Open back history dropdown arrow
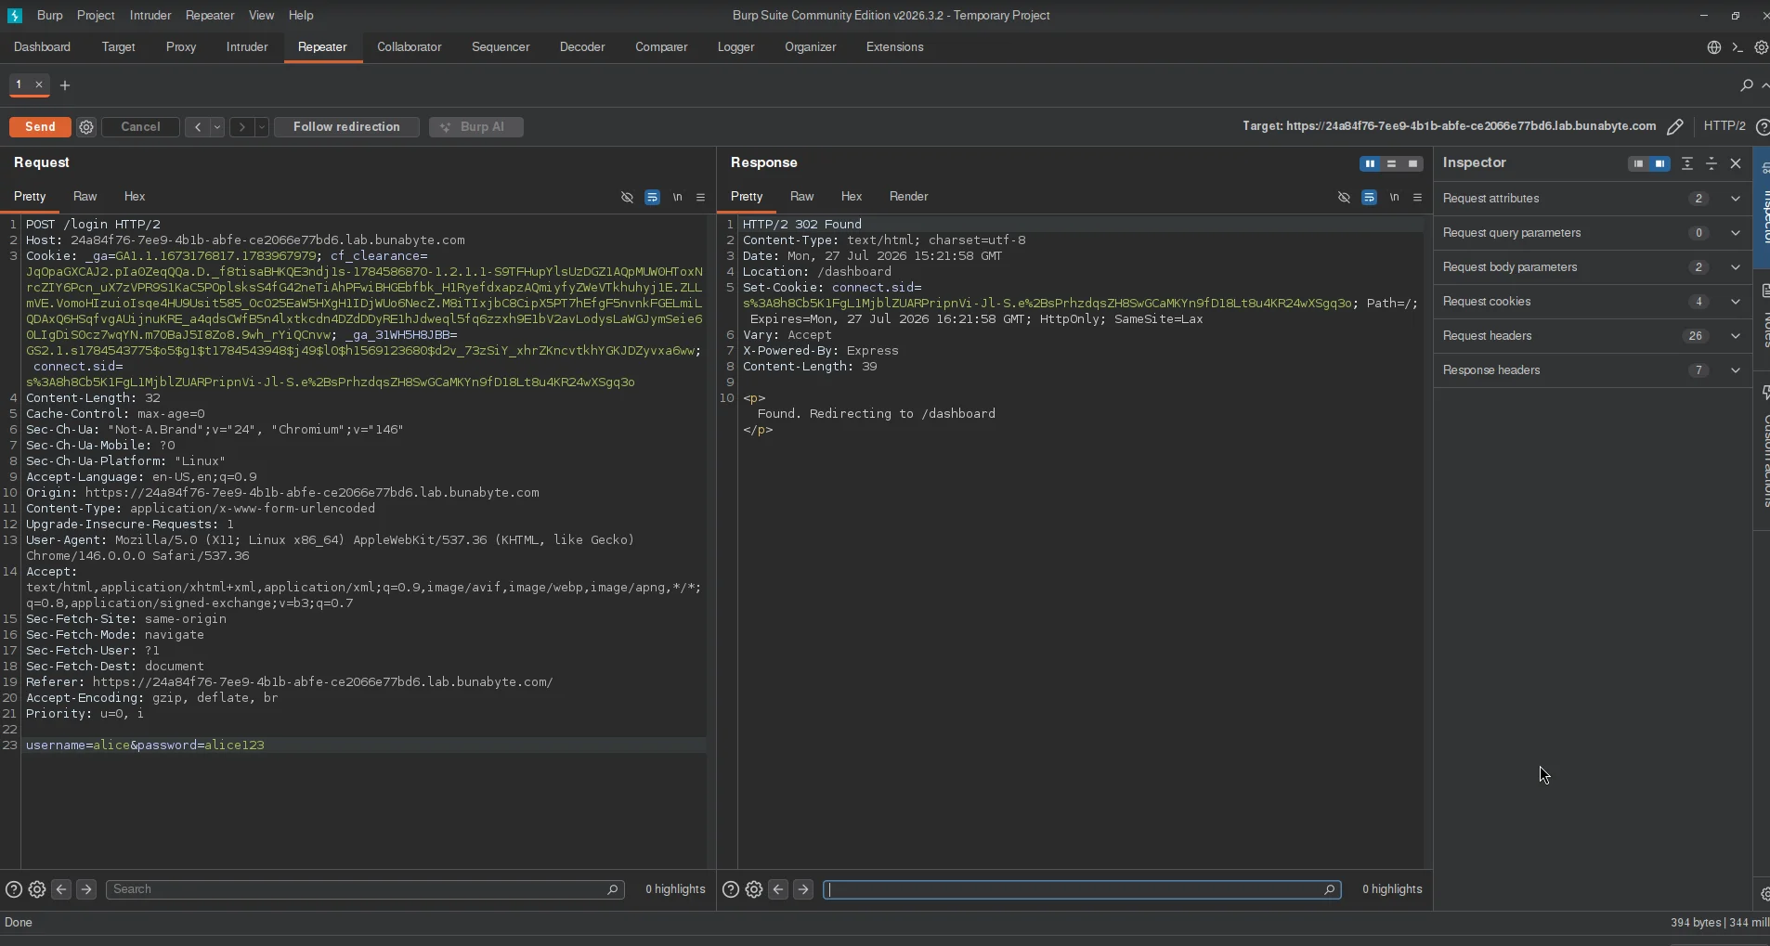The image size is (1770, 946). coord(217,127)
